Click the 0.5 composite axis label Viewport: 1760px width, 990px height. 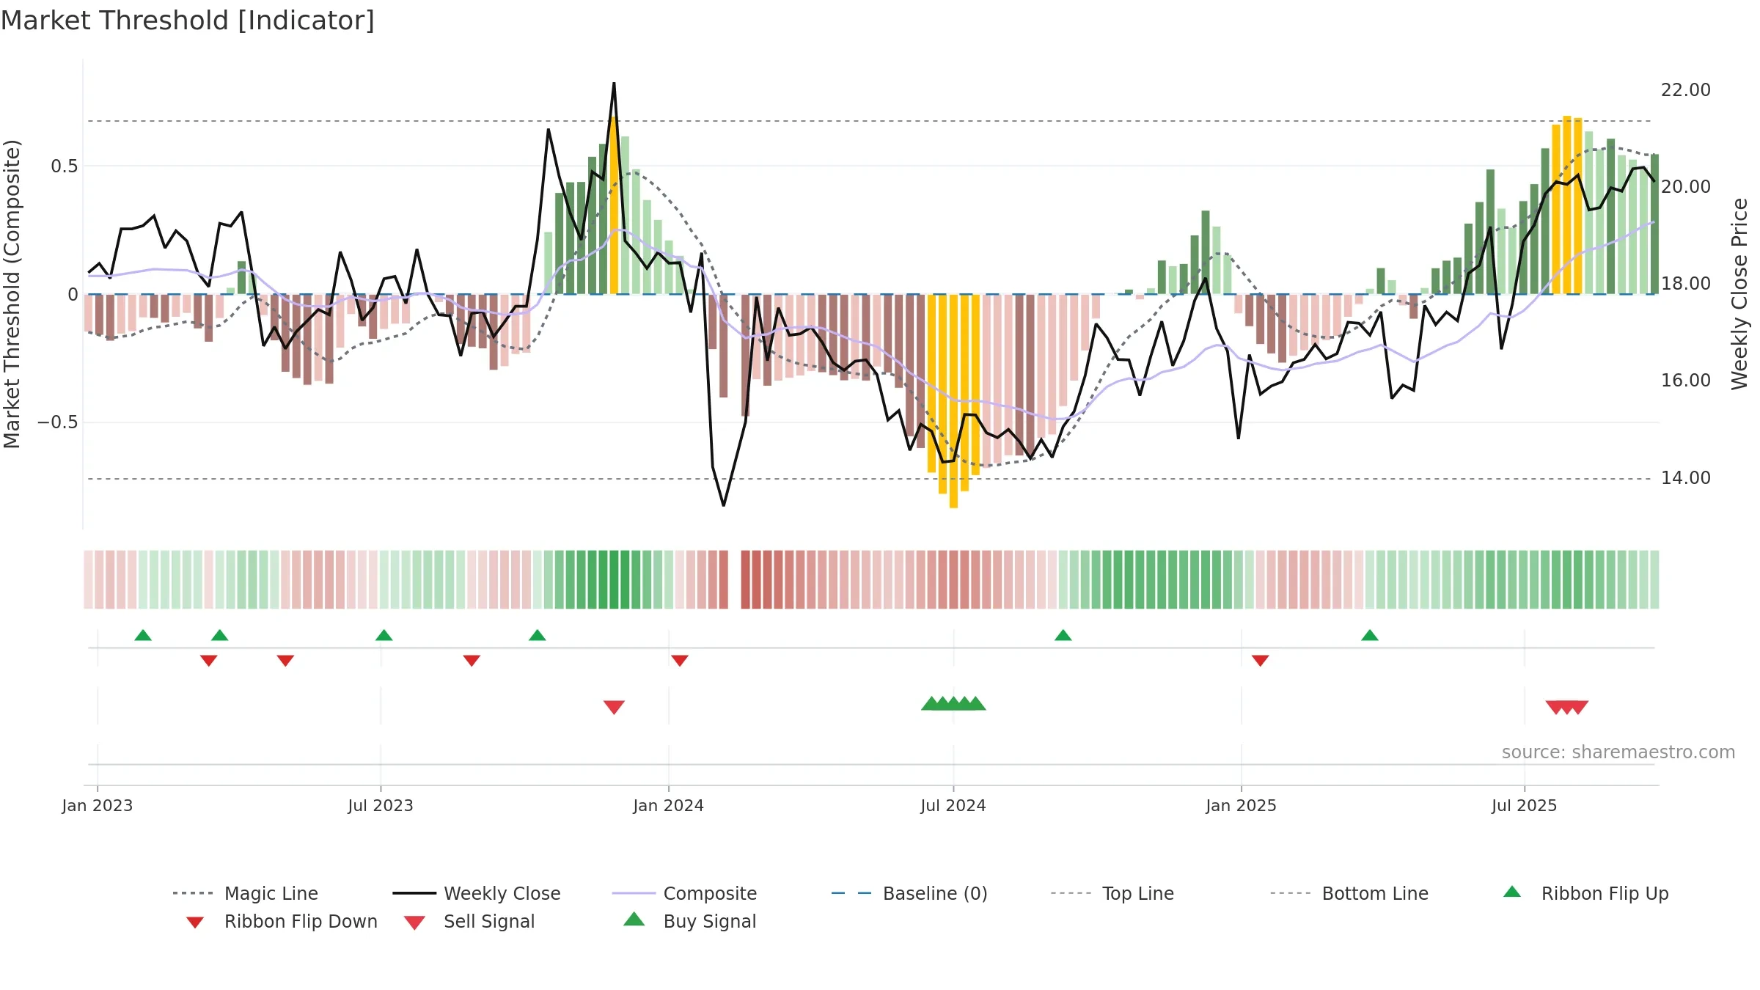(65, 166)
